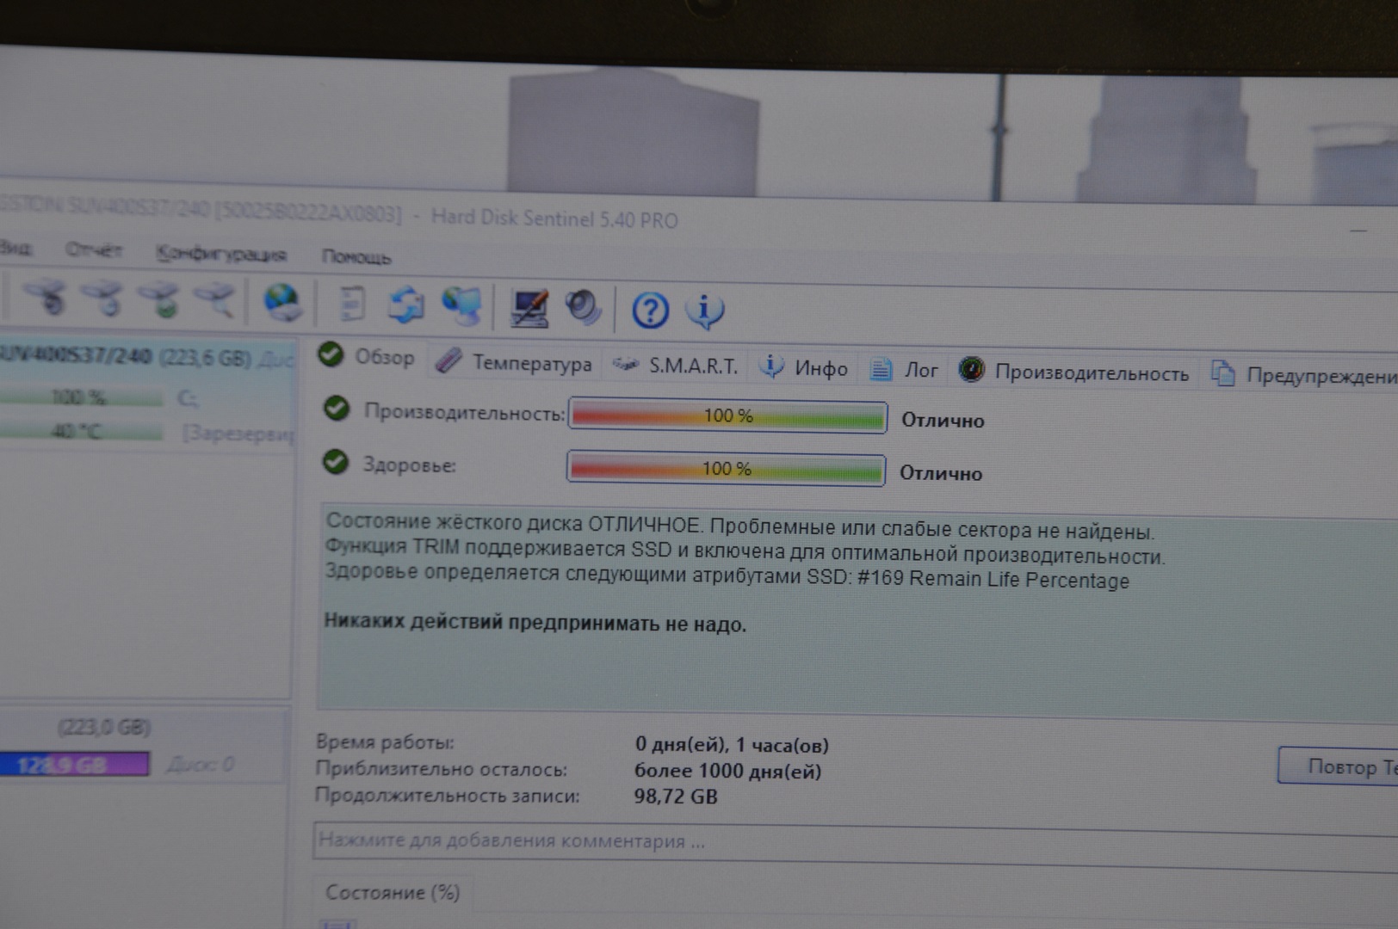The width and height of the screenshot is (1398, 929).
Task: Click the value более 1000 дня(ей)
Action: tap(727, 771)
